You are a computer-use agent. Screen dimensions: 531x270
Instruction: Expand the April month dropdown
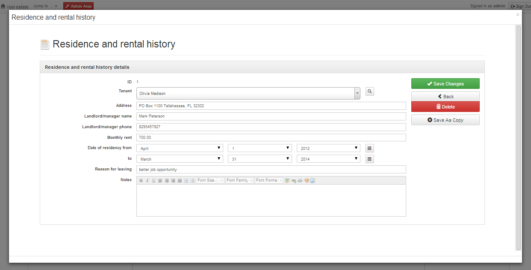click(x=180, y=148)
